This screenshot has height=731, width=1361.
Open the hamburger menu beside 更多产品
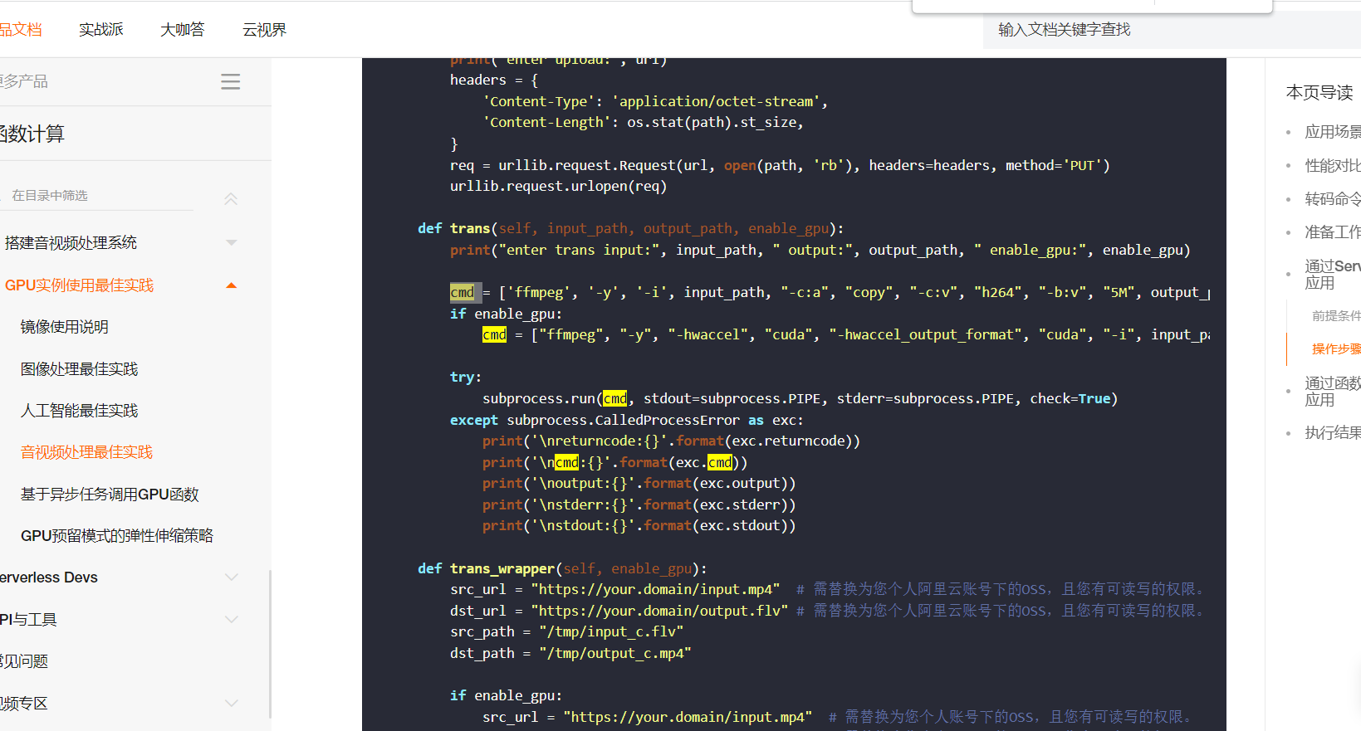click(230, 81)
